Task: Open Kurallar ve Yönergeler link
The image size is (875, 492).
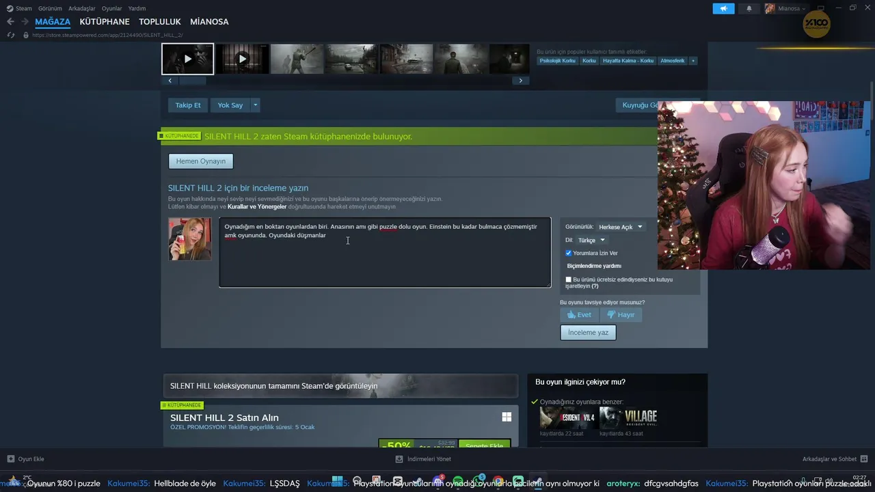Action: 257,206
